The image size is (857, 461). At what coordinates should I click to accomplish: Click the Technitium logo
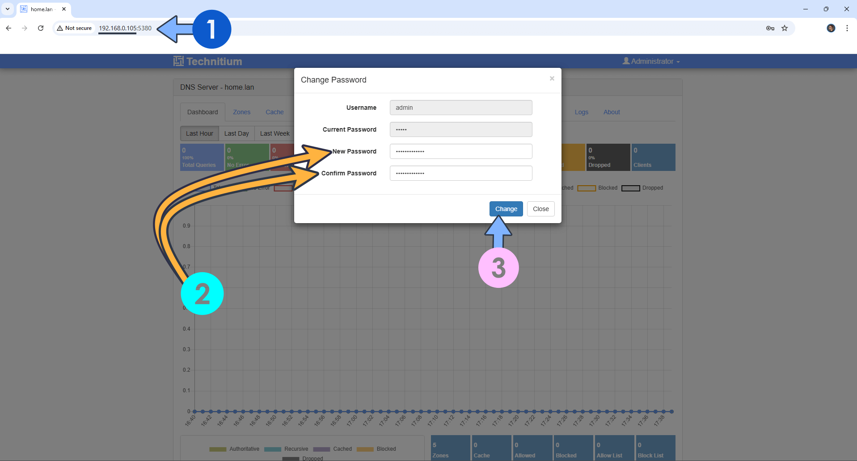point(208,62)
